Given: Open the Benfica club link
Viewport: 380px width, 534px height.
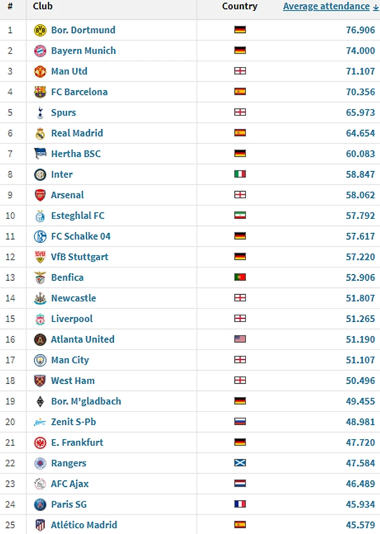Looking at the screenshot, I should point(67,277).
